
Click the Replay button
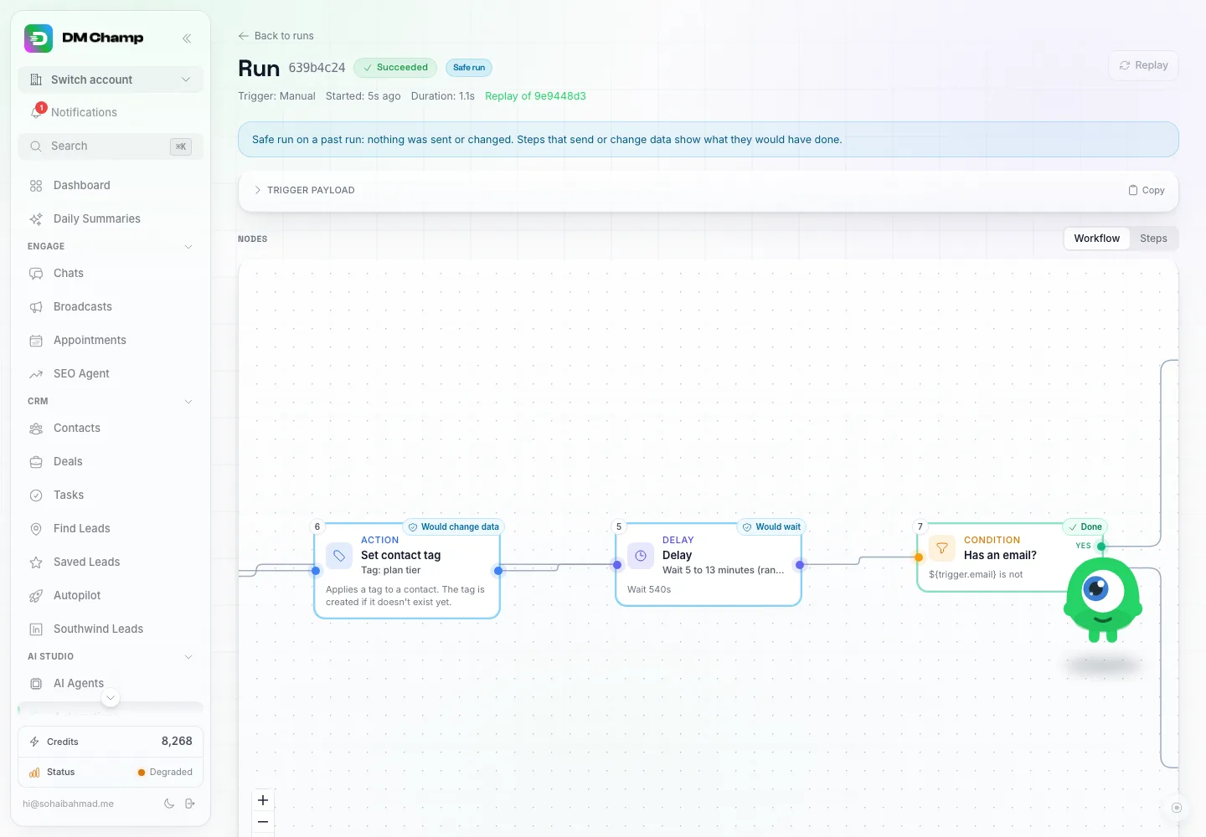pyautogui.click(x=1143, y=65)
